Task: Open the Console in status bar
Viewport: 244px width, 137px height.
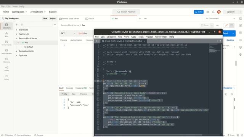Action: 39,135
